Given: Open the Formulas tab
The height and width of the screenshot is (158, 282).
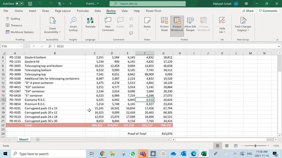Looking at the screenshot, I should pyautogui.click(x=83, y=11).
